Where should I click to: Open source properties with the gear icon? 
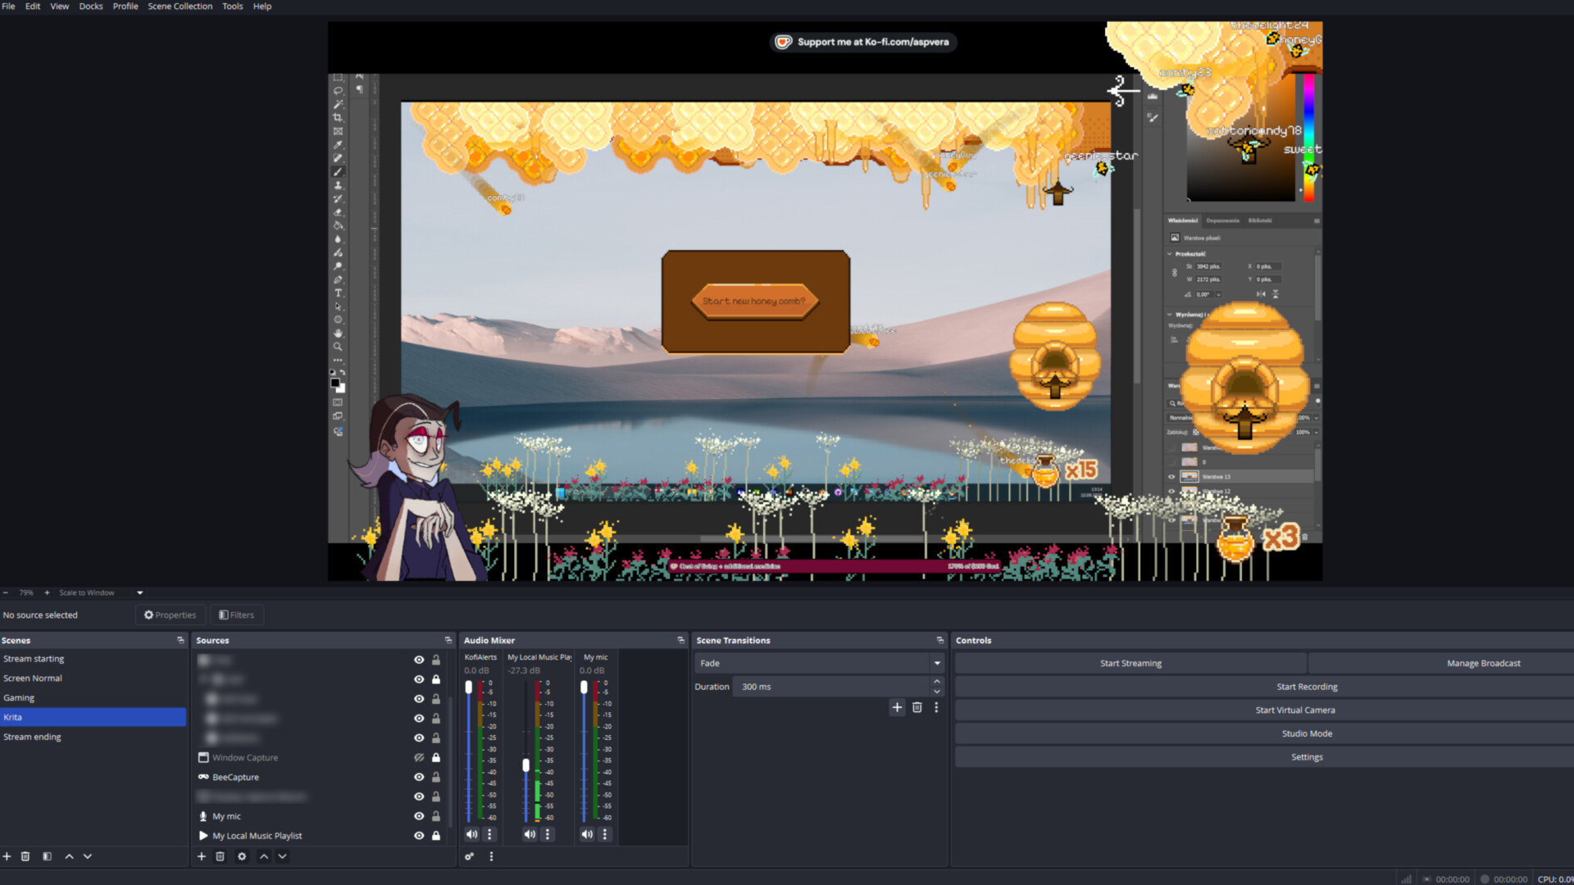pyautogui.click(x=241, y=856)
